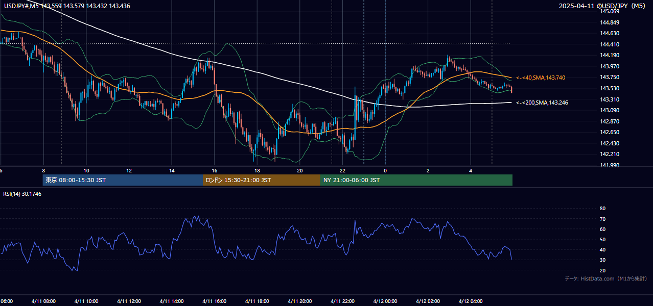
Task: Click hour label 0 under price chart
Action: pos(385,170)
